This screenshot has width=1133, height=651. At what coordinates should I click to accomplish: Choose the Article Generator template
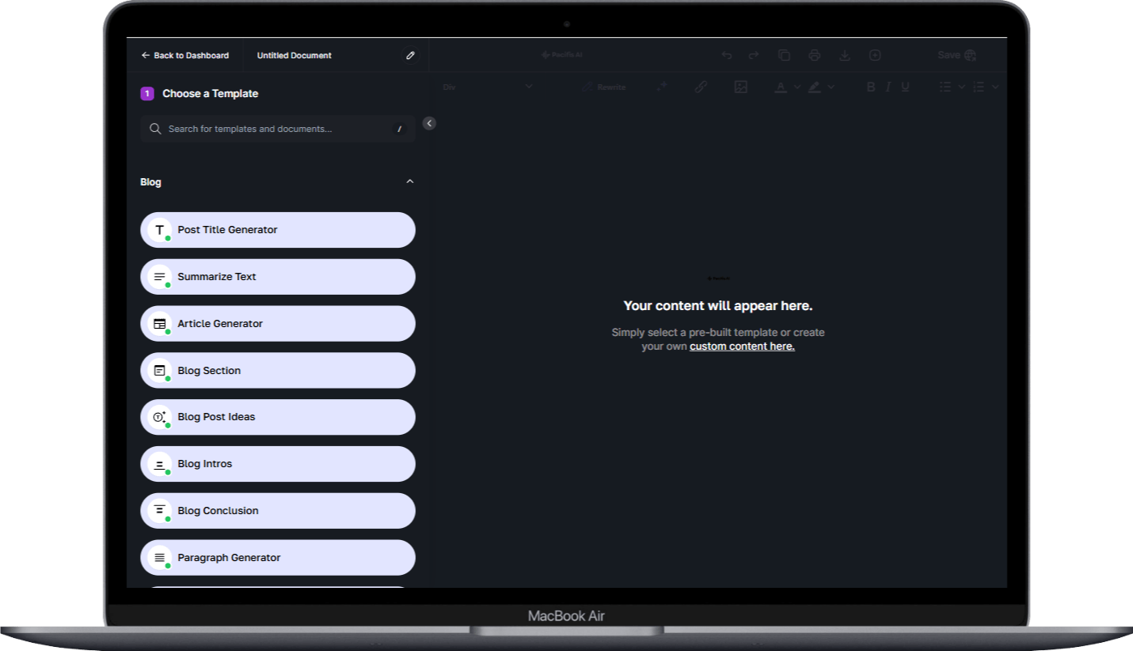278,324
